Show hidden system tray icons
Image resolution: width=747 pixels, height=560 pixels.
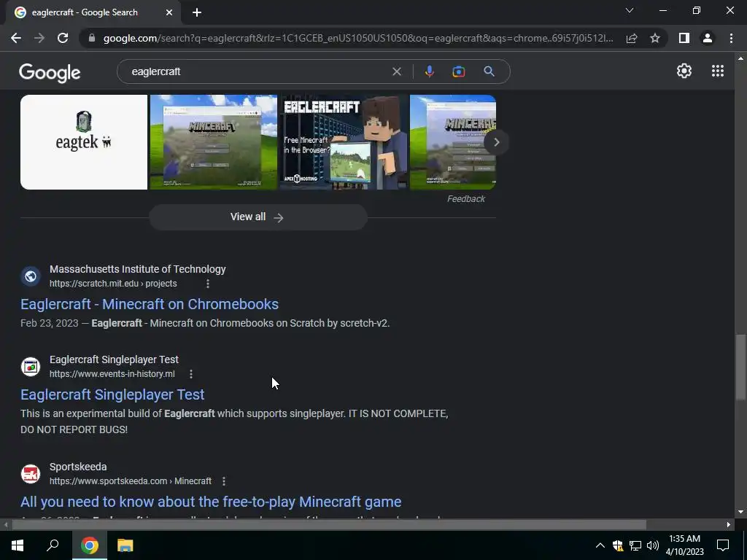[x=600, y=545]
